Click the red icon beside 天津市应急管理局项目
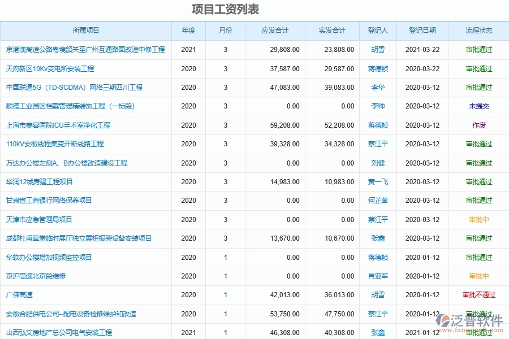 (x=6, y=219)
